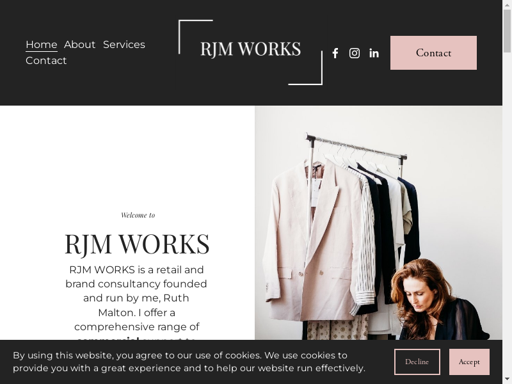Screen dimensions: 512x384
Task: Open the Facebook social icon
Action: point(335,53)
